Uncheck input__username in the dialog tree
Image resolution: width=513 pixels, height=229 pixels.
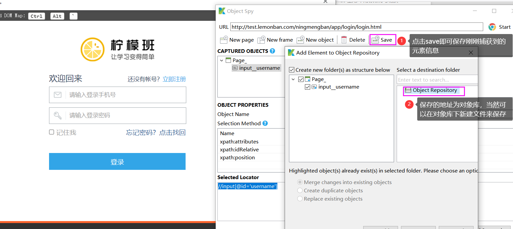[308, 87]
